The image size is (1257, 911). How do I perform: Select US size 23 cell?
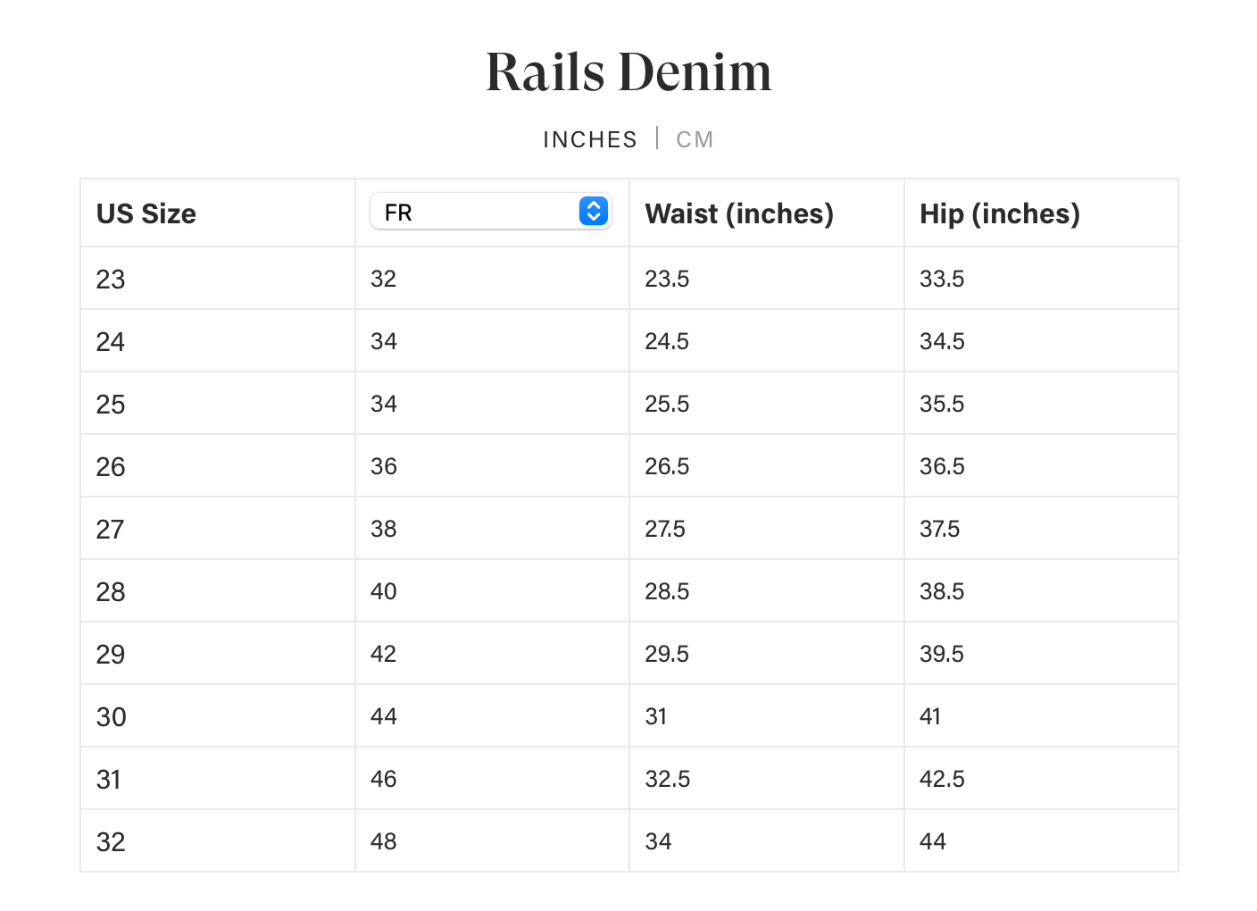pyautogui.click(x=111, y=280)
